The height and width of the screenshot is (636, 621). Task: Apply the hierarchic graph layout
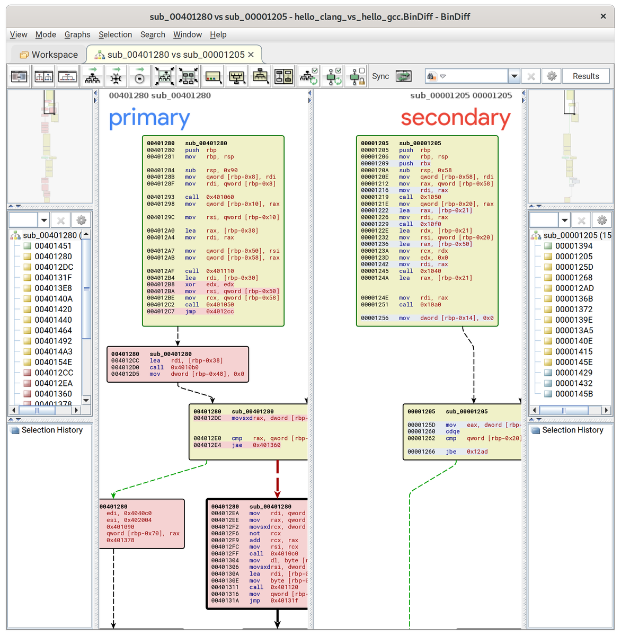[92, 76]
